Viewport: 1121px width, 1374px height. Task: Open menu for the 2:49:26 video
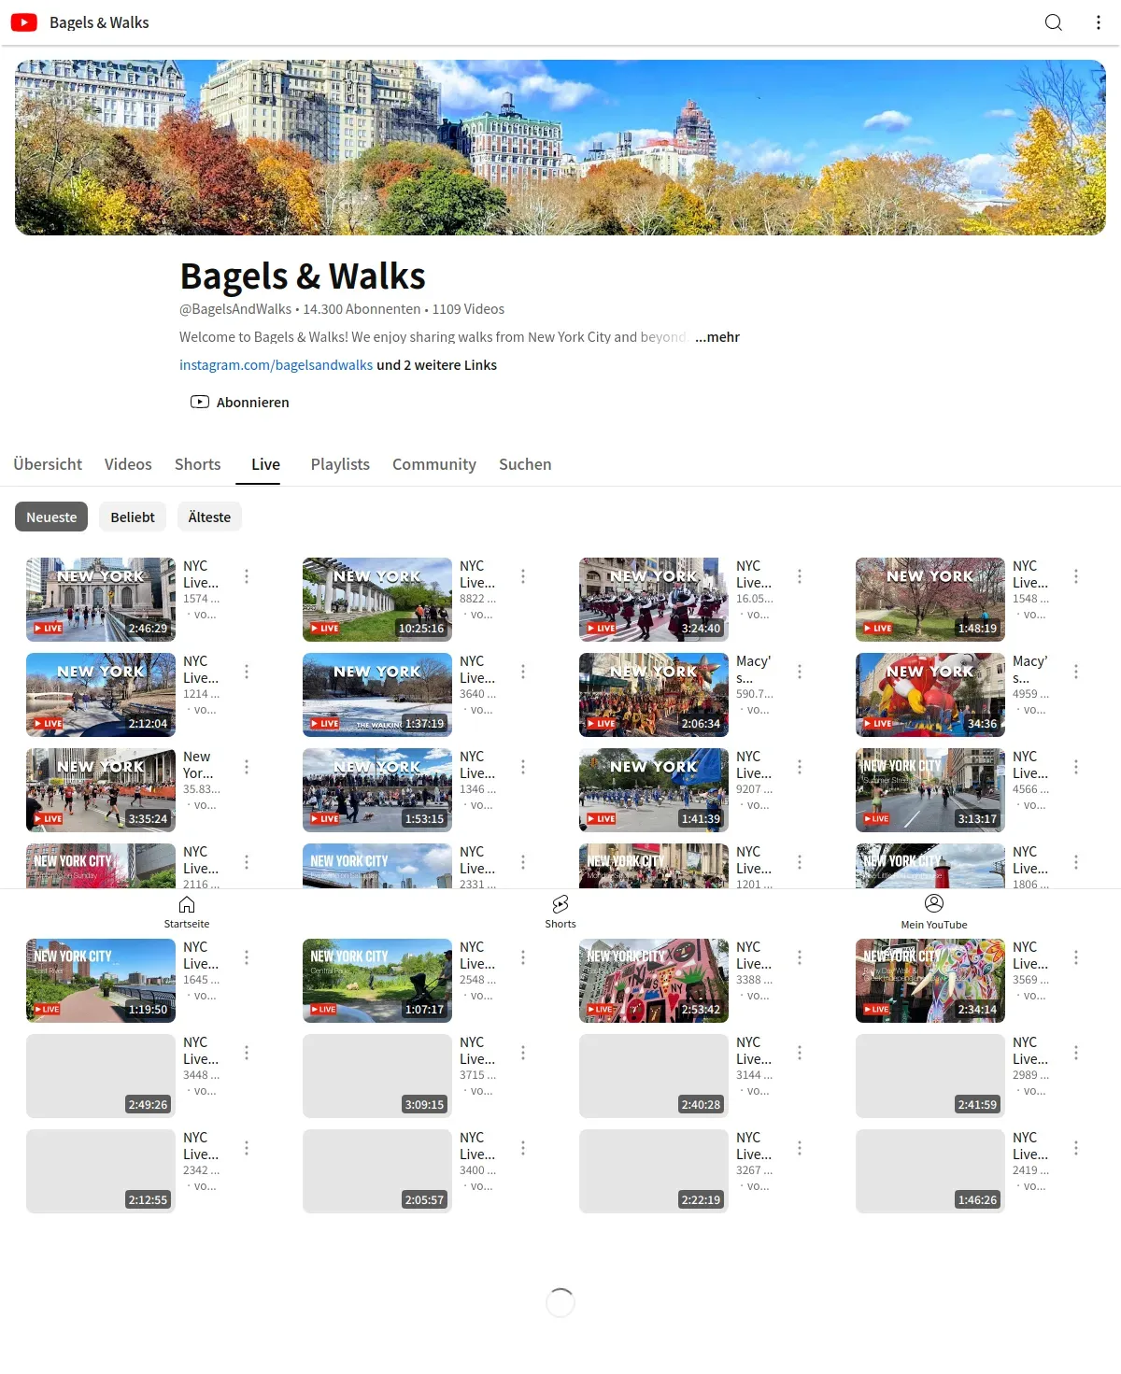click(247, 1053)
